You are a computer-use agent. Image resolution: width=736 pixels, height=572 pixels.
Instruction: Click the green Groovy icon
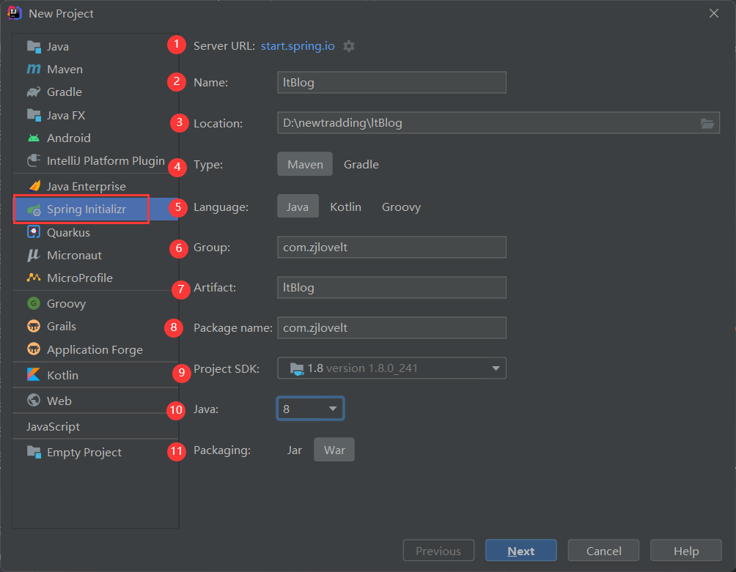[x=34, y=303]
